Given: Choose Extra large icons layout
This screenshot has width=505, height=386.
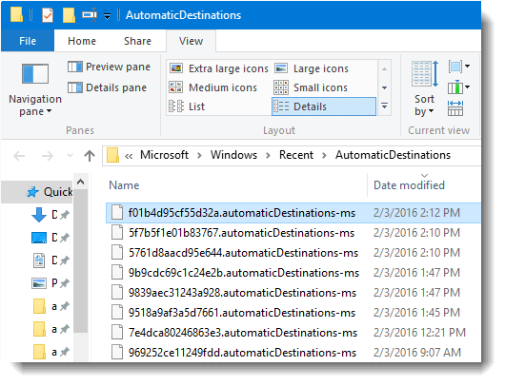Looking at the screenshot, I should (219, 68).
